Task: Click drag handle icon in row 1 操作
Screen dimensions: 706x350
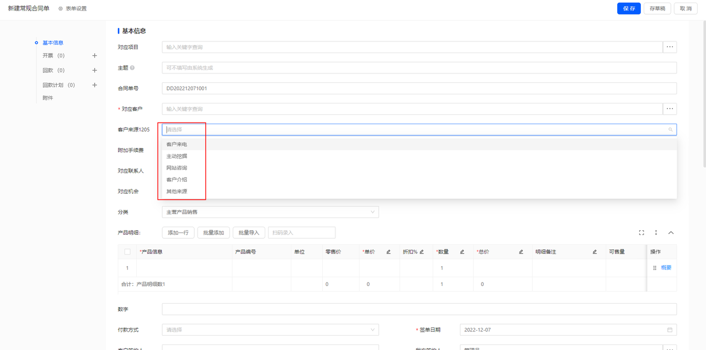Action: point(655,268)
